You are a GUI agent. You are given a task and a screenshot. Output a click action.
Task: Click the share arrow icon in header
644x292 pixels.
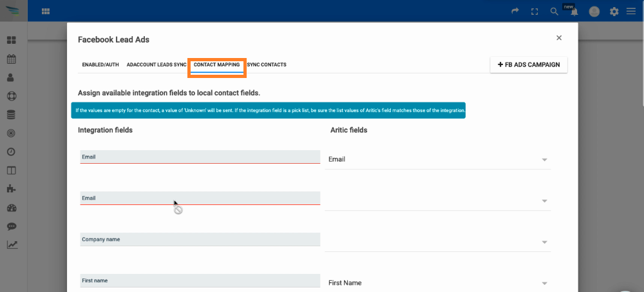click(x=515, y=11)
